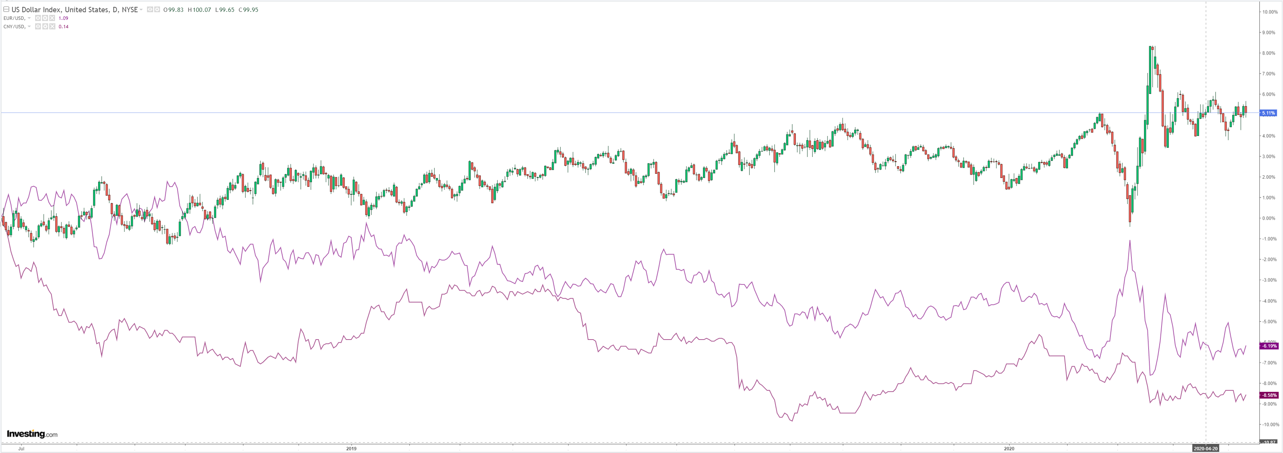Open CNY/USD format settings gear
Image resolution: width=1283 pixels, height=453 pixels.
pos(45,27)
